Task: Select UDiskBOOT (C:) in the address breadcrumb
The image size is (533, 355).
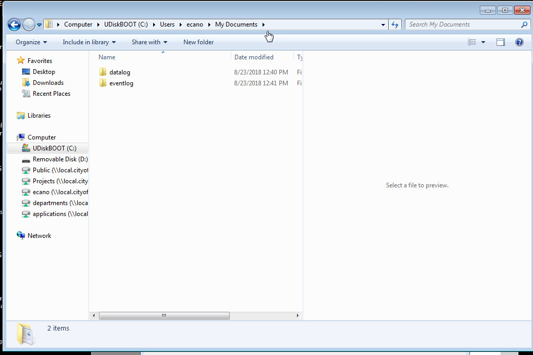Action: click(126, 24)
